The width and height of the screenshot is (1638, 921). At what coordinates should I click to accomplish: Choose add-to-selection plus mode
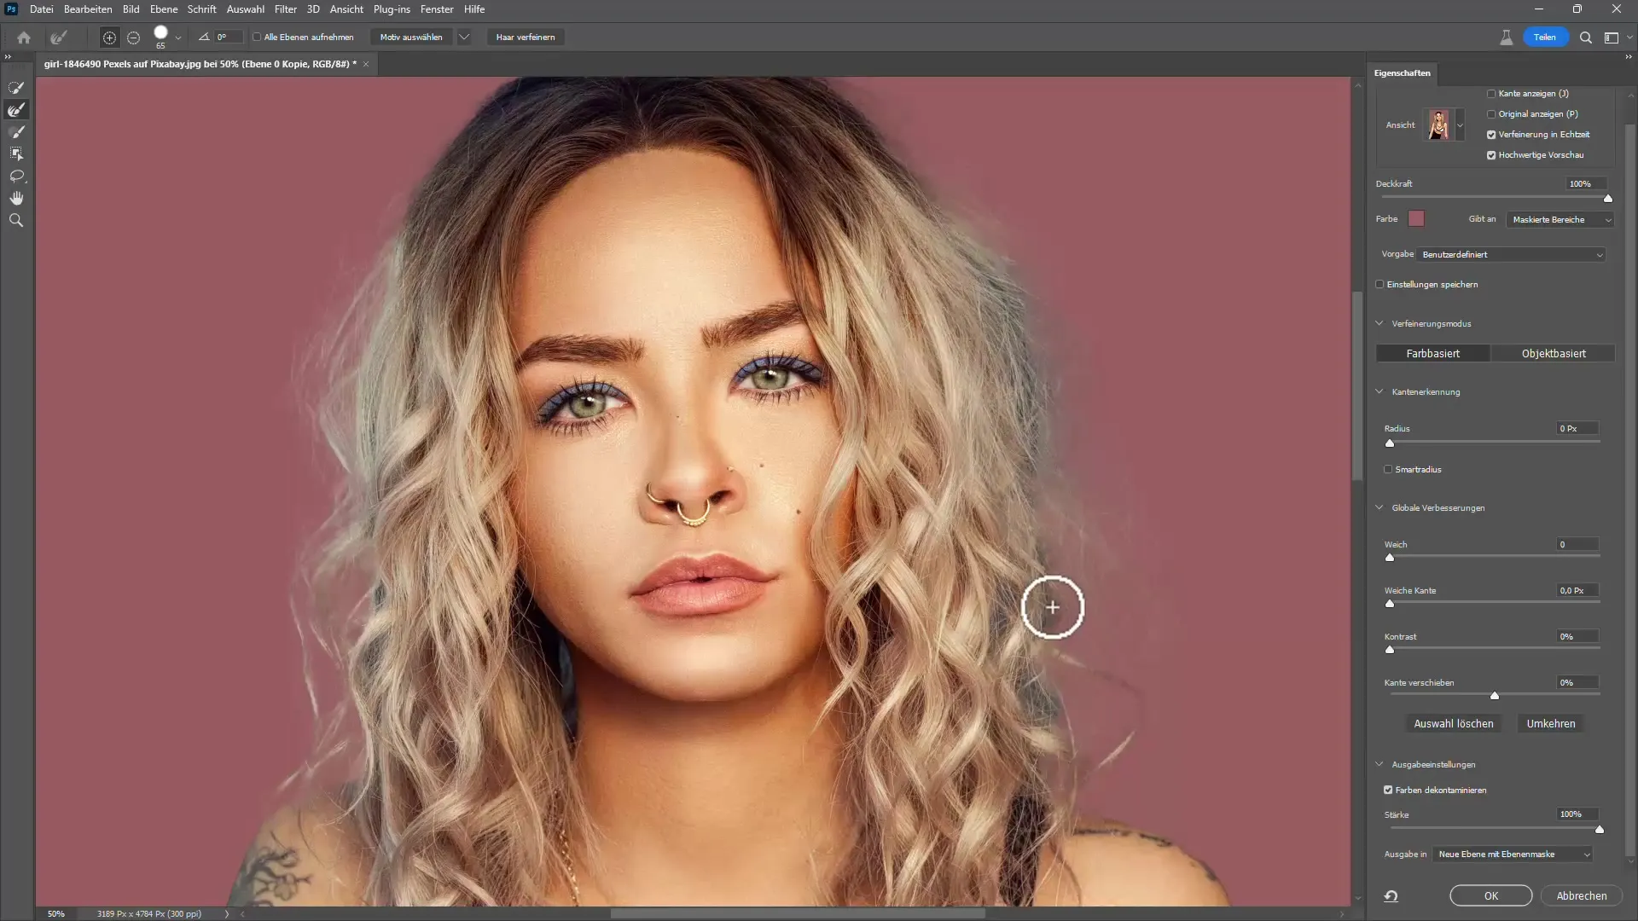coord(109,38)
